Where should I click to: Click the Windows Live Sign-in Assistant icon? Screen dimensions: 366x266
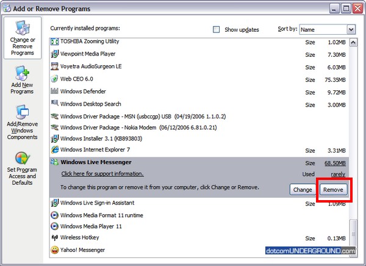[55, 203]
